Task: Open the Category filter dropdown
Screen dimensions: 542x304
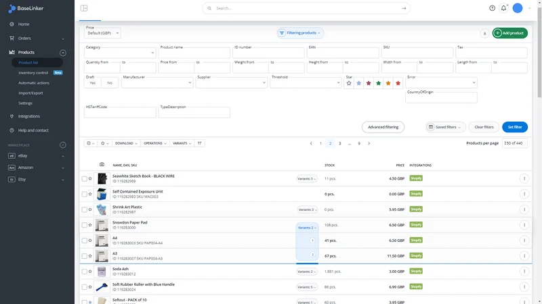Action: click(120, 53)
